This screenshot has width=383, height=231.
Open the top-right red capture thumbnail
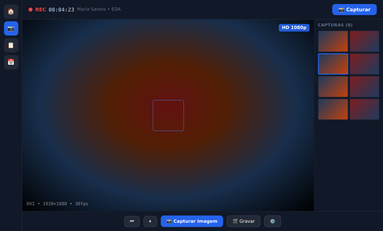(x=364, y=41)
